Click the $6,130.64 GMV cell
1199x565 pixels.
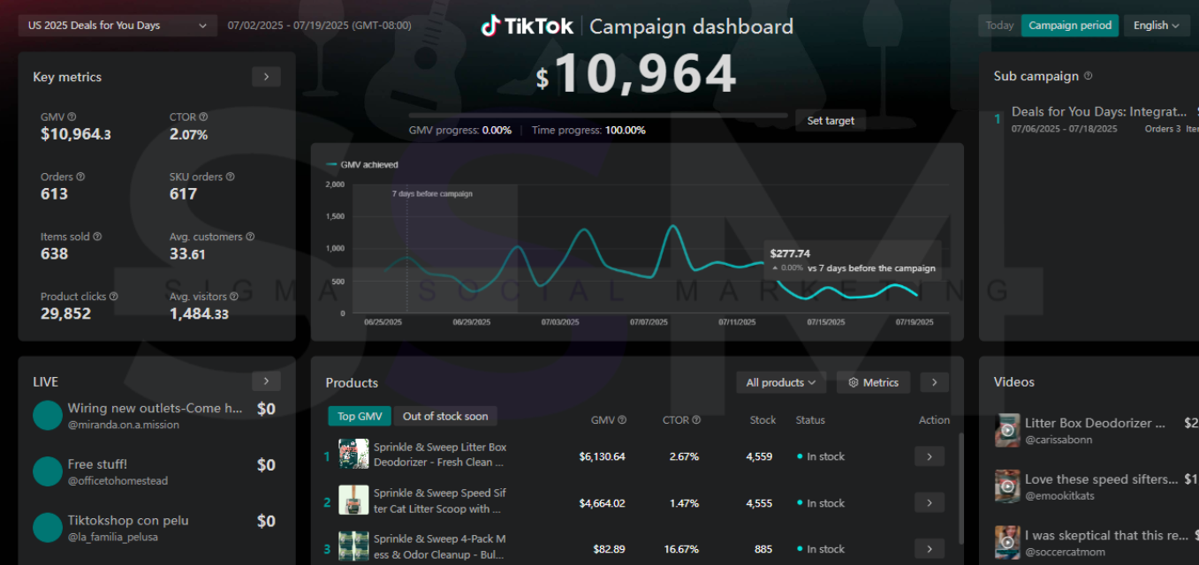pyautogui.click(x=602, y=456)
